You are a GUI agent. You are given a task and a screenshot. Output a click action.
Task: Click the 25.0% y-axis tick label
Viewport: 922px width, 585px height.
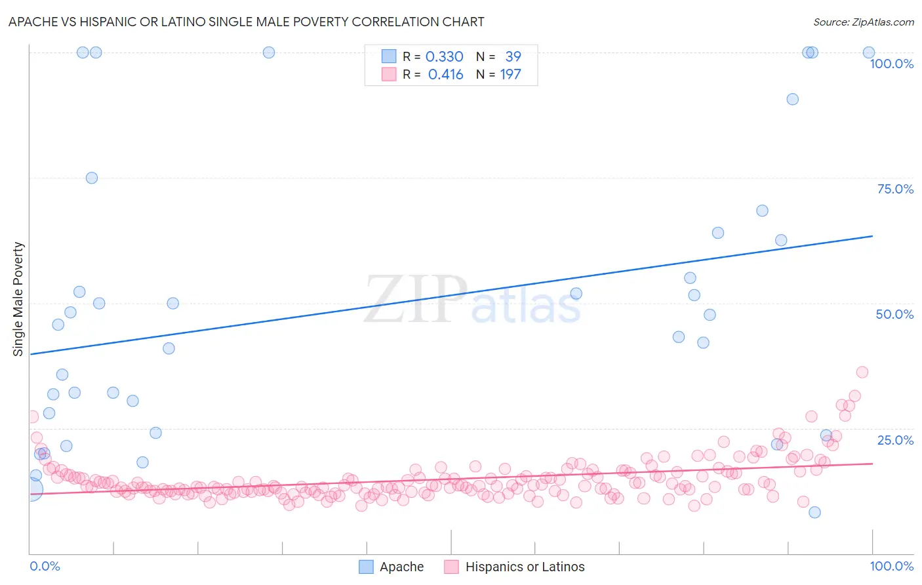click(895, 440)
